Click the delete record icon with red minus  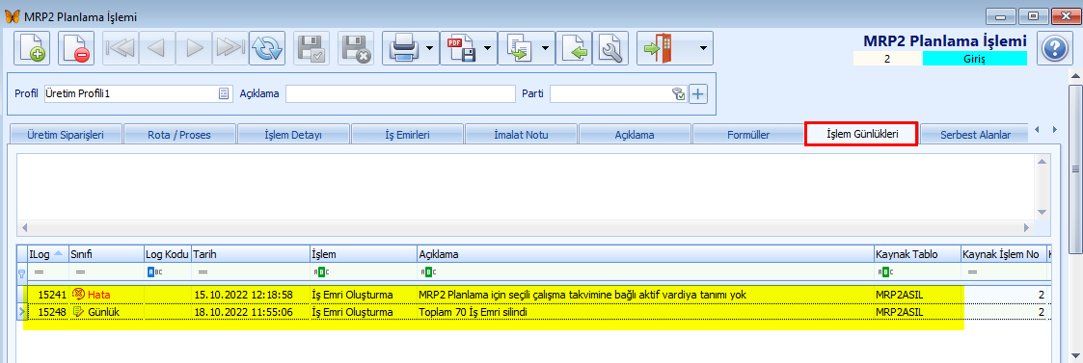tap(76, 48)
